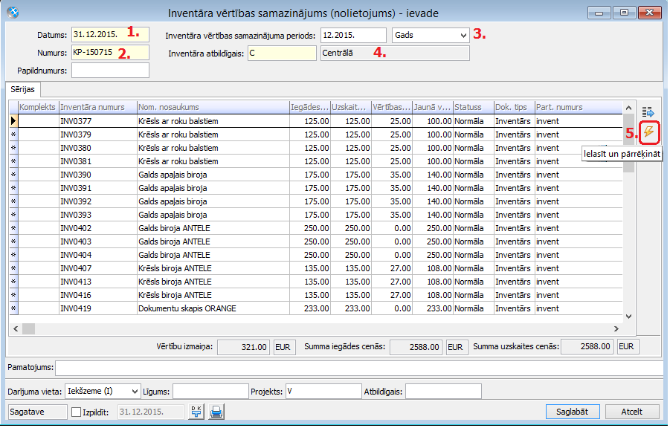This screenshot has height=428, width=670.
Task: Click the lightning bolt 'Ielasīt un pārrēķināt' icon
Action: (x=648, y=132)
